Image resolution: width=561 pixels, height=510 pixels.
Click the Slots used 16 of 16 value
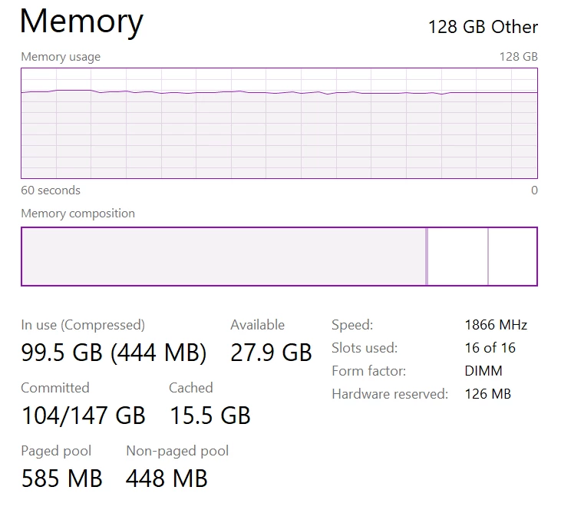click(x=490, y=348)
